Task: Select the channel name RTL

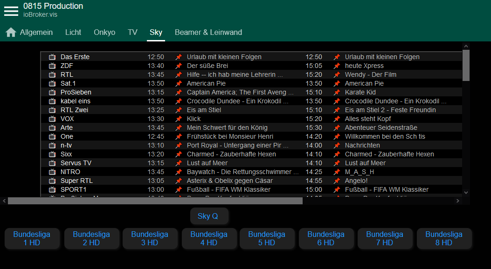Action: point(67,74)
